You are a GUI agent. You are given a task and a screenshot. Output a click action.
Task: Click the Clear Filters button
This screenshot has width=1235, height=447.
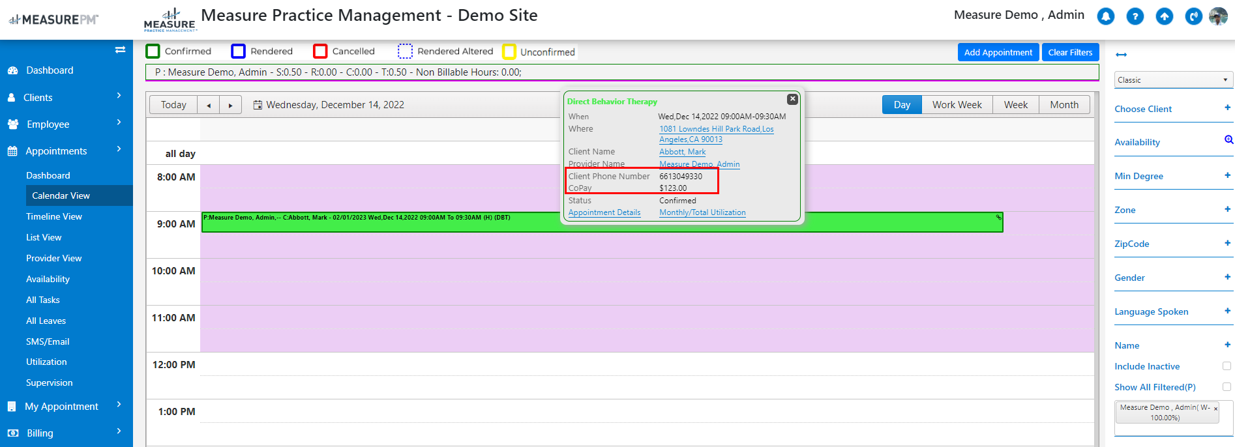click(x=1070, y=52)
